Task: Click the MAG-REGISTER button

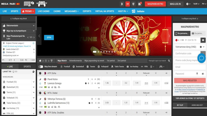Action: point(190,80)
